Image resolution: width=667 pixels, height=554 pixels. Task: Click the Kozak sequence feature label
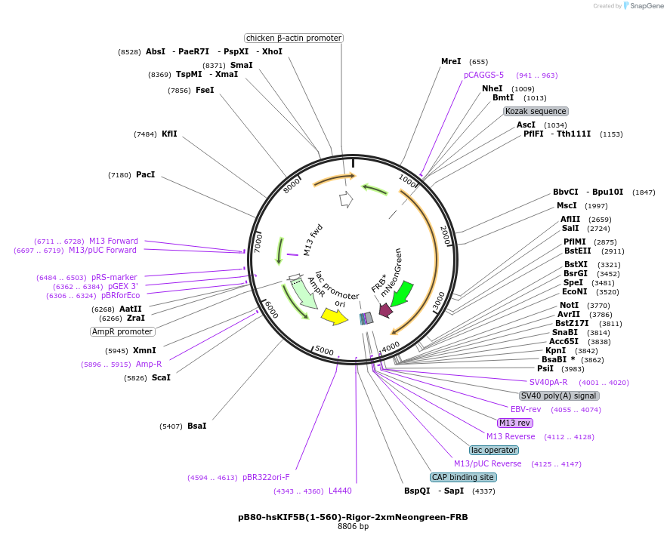coord(536,111)
